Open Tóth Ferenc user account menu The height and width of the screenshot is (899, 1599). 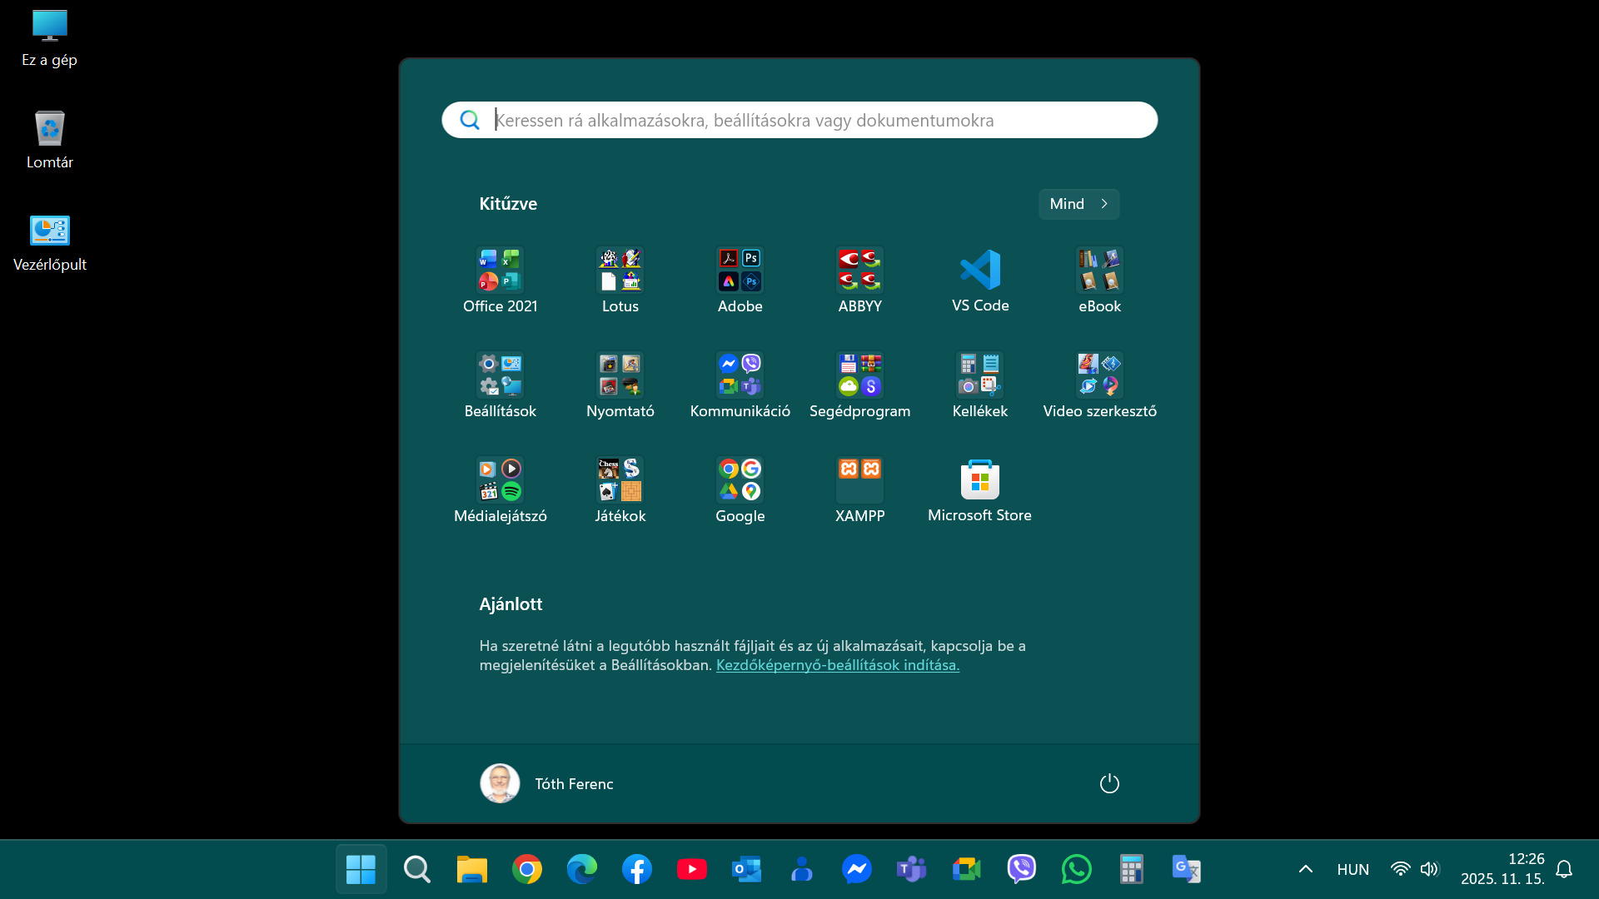tap(547, 783)
